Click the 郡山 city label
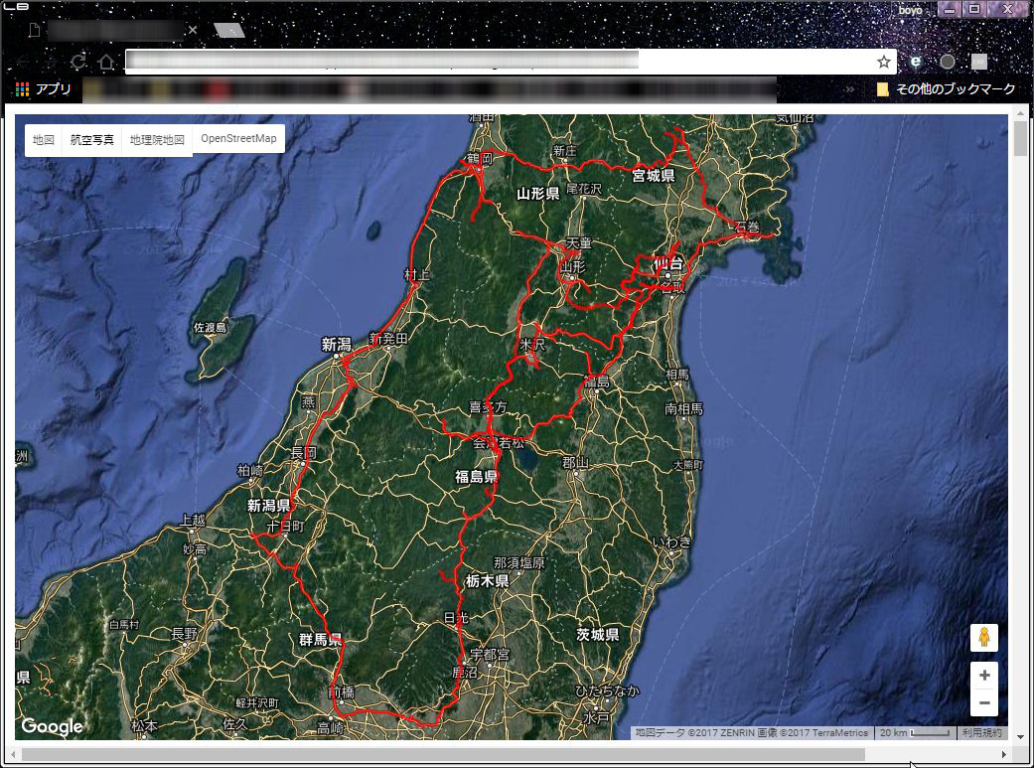Image resolution: width=1034 pixels, height=768 pixels. [x=575, y=463]
